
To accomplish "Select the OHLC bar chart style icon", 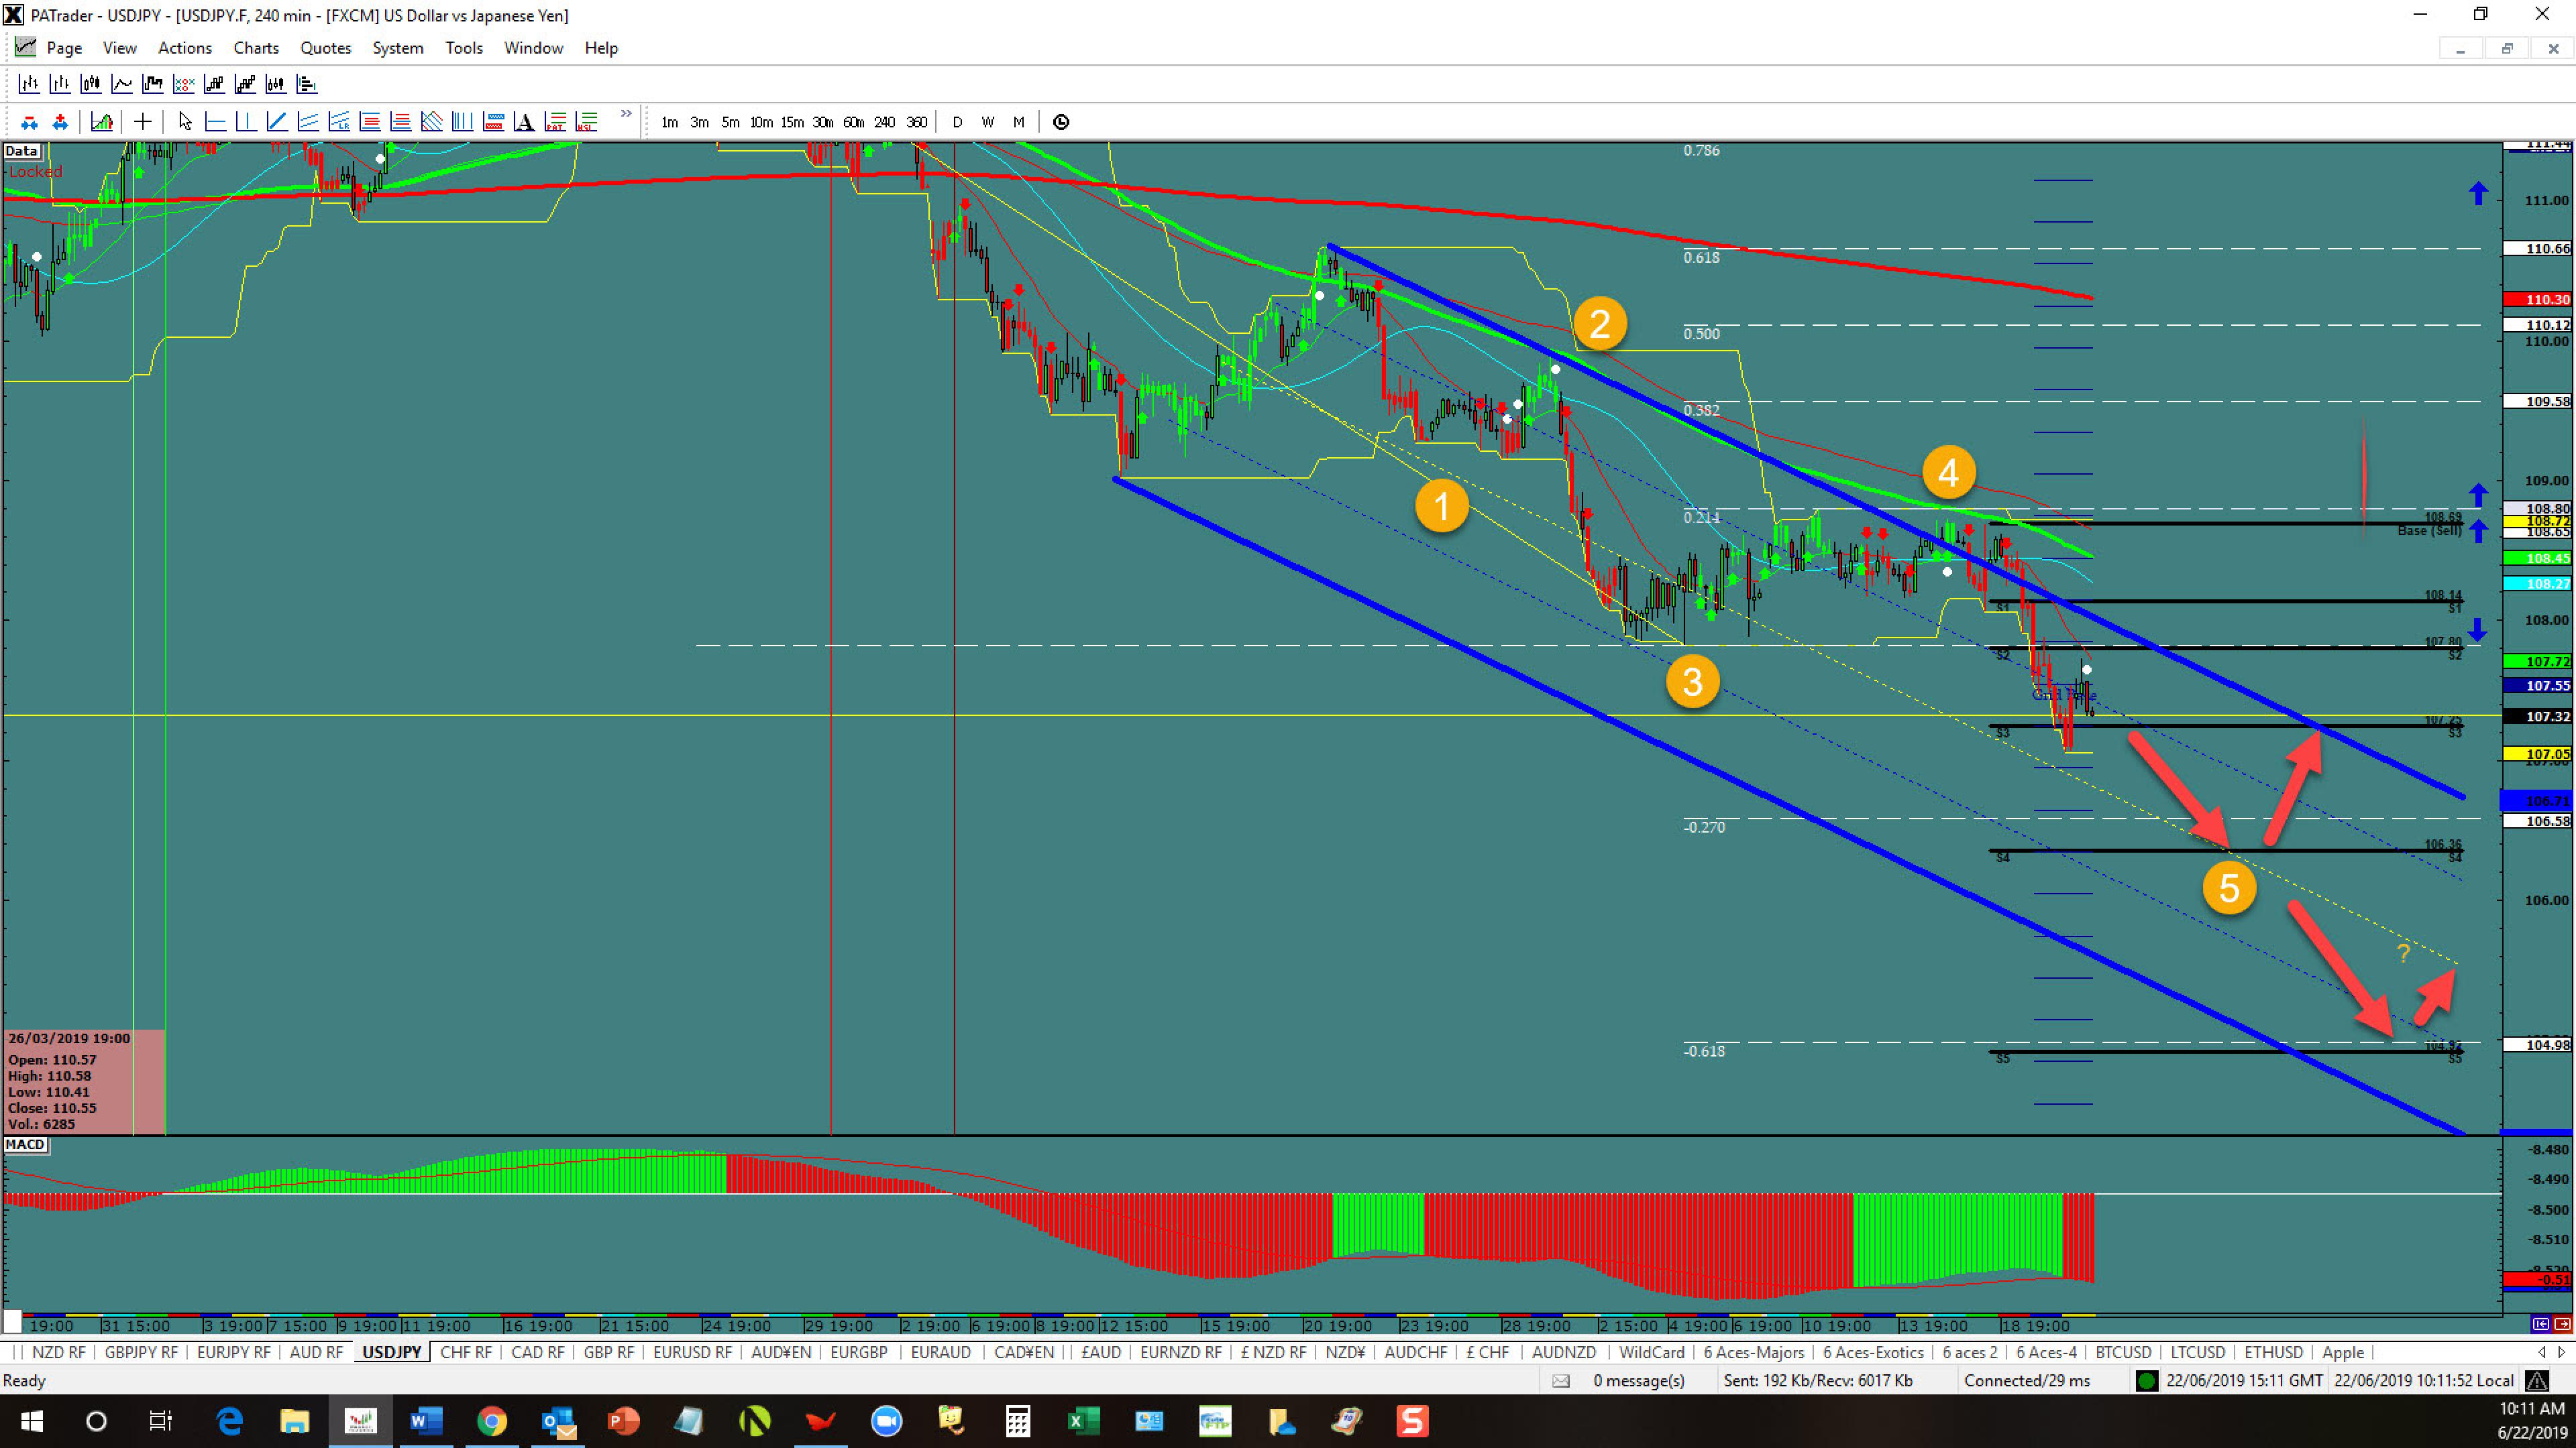I will click(x=29, y=84).
